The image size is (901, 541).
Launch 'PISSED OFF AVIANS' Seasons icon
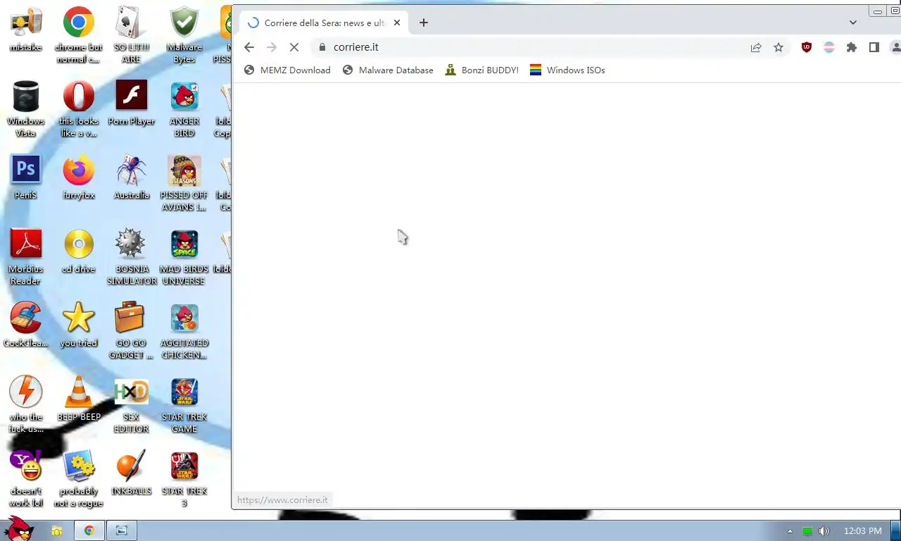pyautogui.click(x=184, y=182)
